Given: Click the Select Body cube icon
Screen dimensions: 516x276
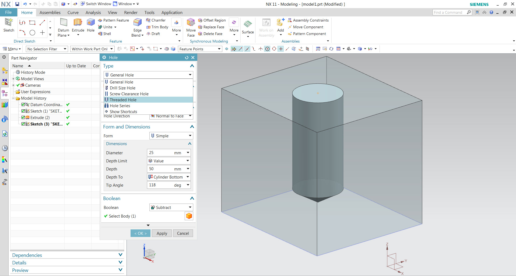Looking at the screenshot, I should pos(189,216).
